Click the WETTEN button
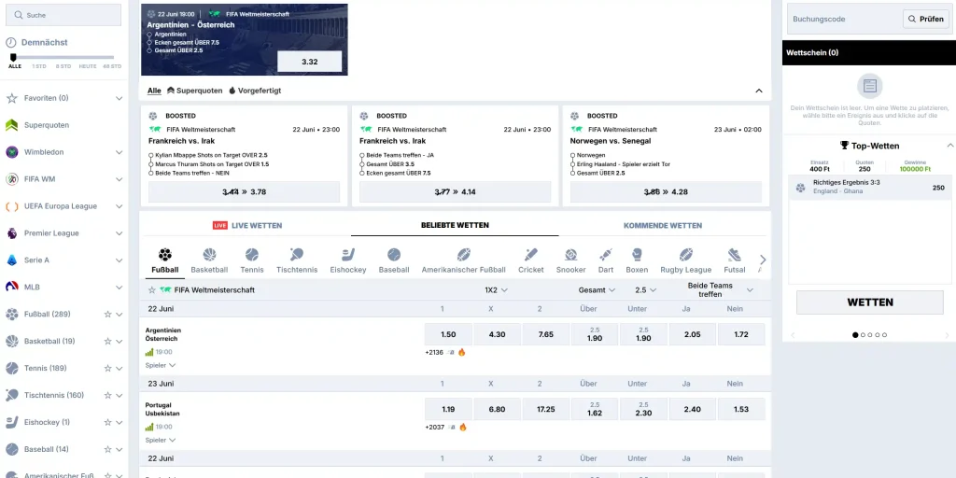This screenshot has width=956, height=478. tap(869, 302)
